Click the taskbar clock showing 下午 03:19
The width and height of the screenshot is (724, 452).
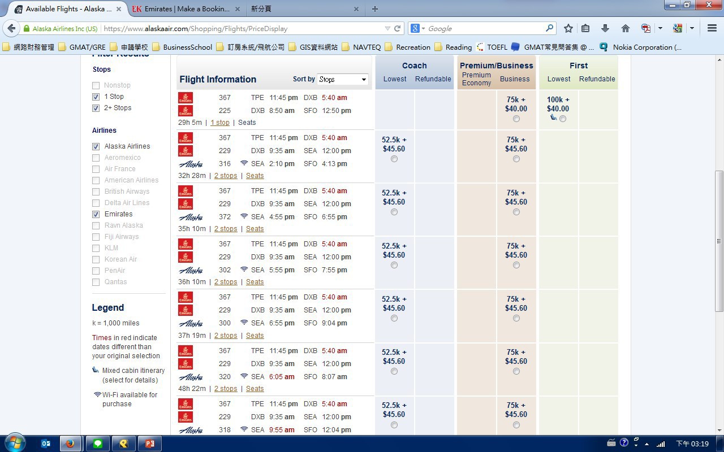[x=693, y=444]
